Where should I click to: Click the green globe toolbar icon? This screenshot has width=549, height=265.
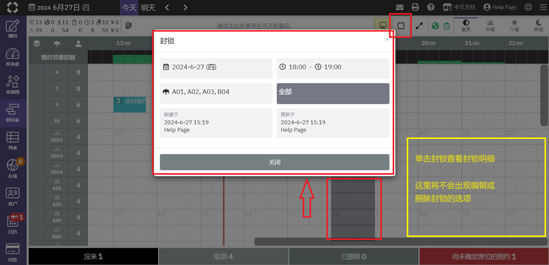pyautogui.click(x=435, y=26)
